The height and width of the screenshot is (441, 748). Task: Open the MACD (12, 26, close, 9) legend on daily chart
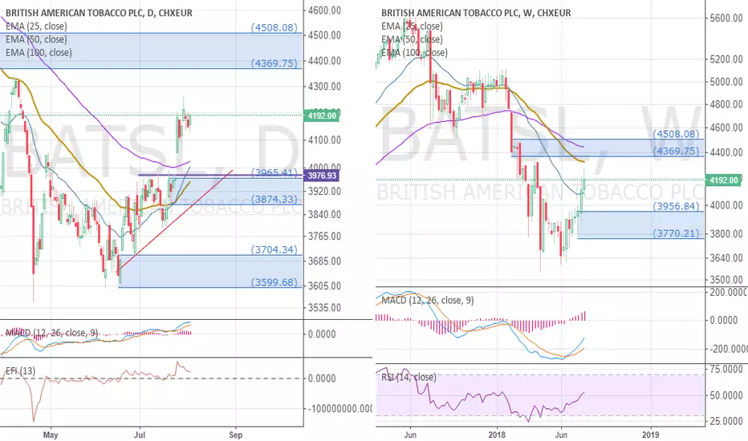point(51,332)
